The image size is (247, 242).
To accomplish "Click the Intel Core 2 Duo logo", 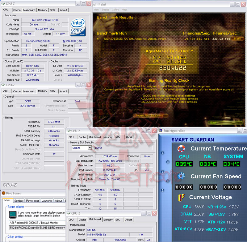I will pyautogui.click(x=78, y=27).
